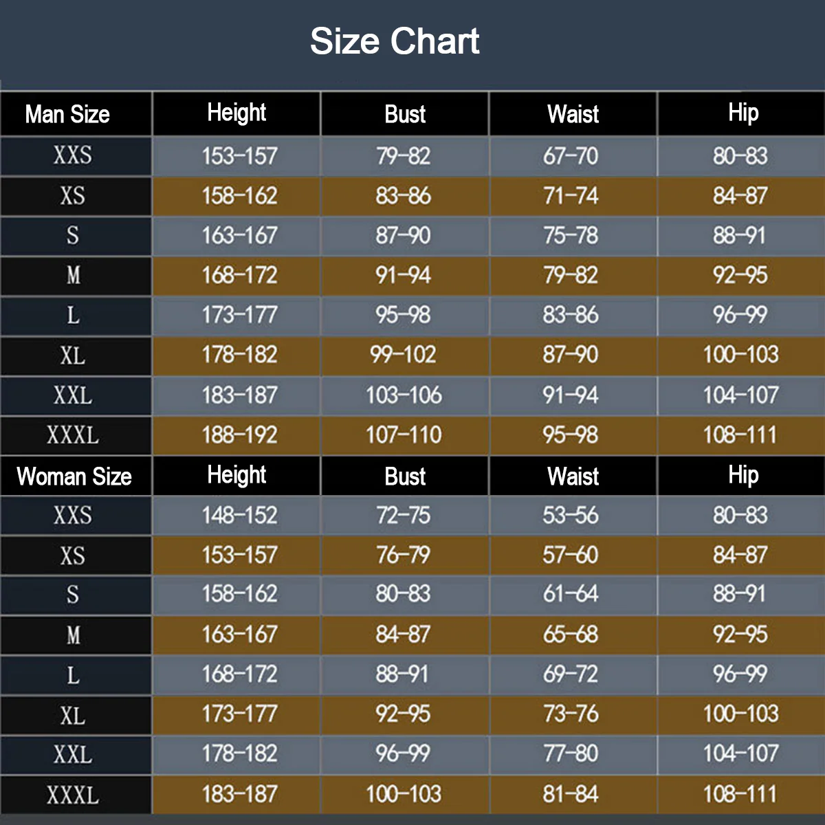Select the men's S waist value 75-78
Screen dimensions: 825x825
tap(571, 236)
